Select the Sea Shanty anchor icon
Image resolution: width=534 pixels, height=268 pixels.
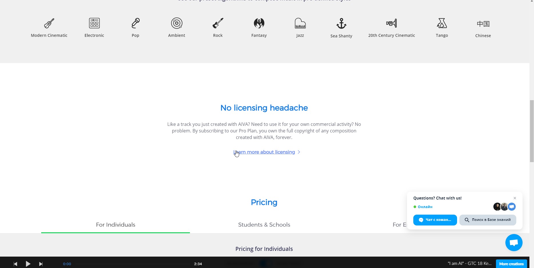tap(342, 23)
